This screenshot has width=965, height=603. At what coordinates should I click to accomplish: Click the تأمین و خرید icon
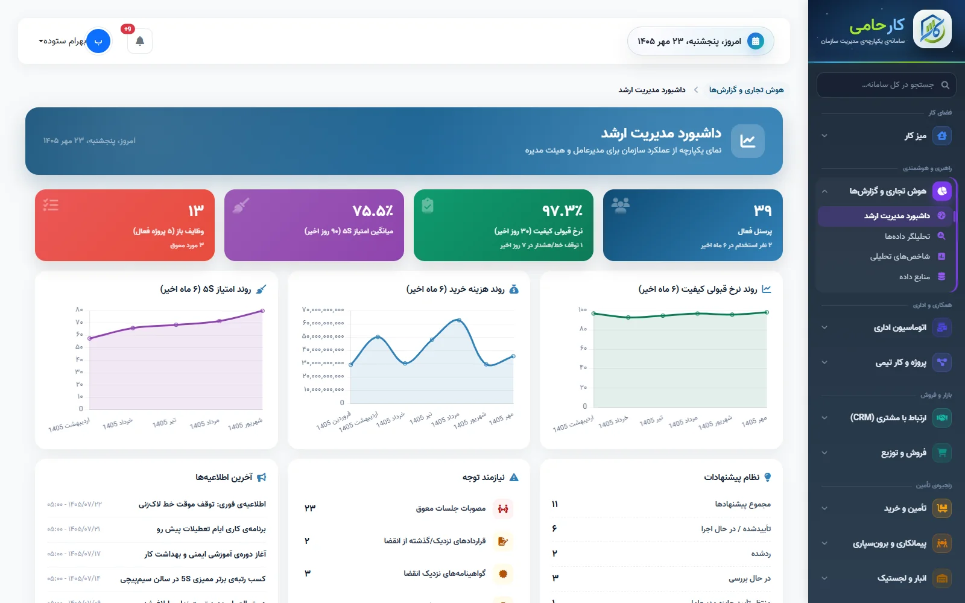(x=942, y=508)
